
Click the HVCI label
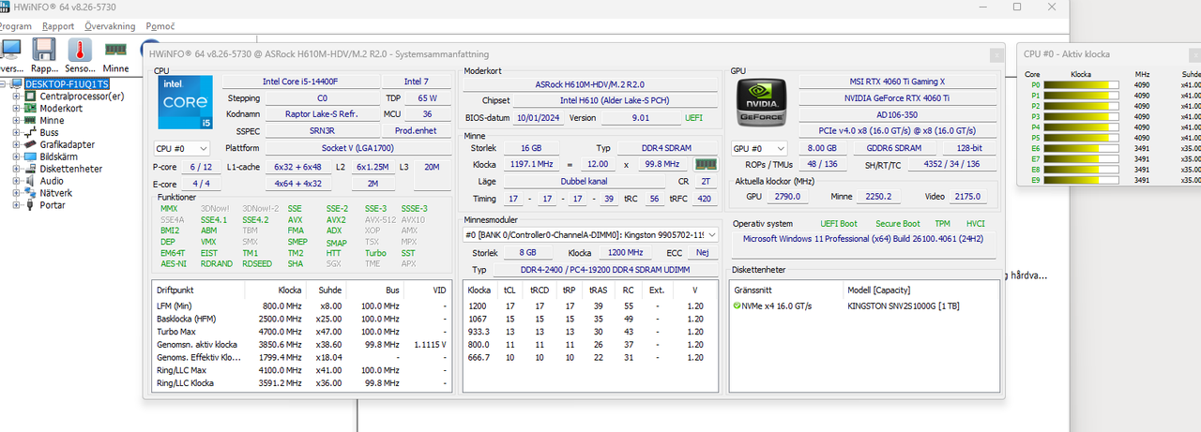[x=976, y=224]
